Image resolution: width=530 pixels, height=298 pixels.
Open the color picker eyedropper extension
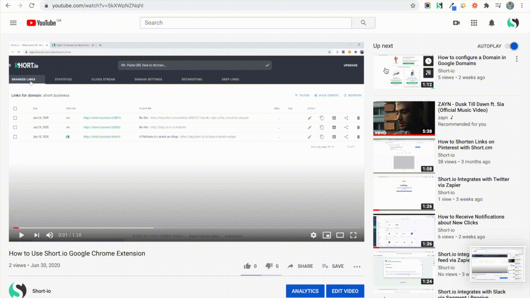(x=452, y=6)
